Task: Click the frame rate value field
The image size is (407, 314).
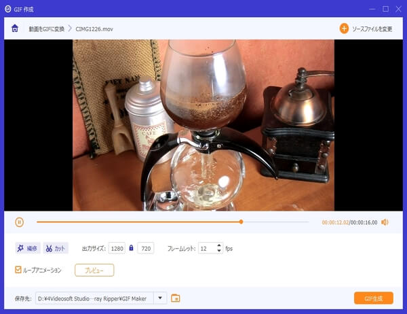Action: coord(206,248)
